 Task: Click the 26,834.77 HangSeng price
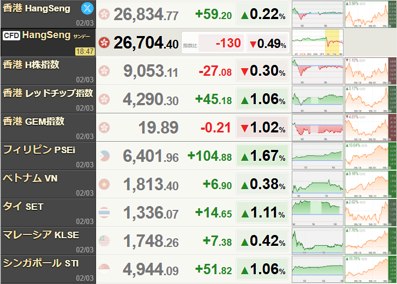click(146, 14)
